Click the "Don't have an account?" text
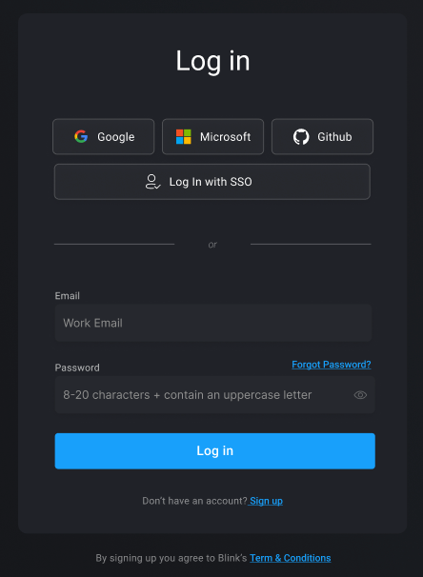 pyautogui.click(x=194, y=501)
